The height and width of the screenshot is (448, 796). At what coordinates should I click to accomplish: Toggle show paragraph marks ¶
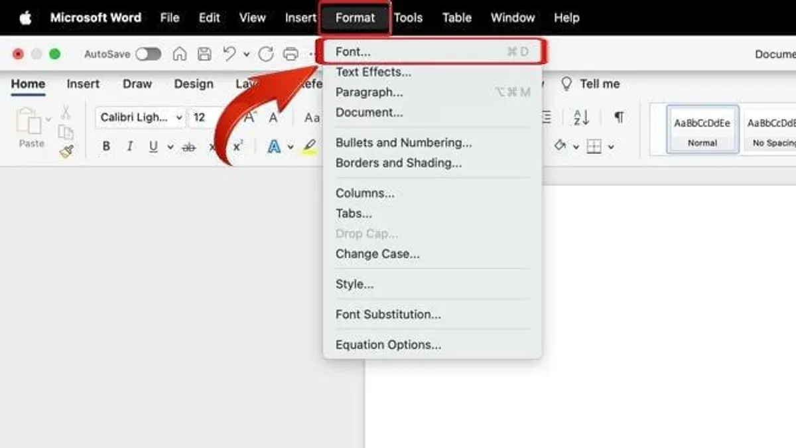[x=619, y=117]
